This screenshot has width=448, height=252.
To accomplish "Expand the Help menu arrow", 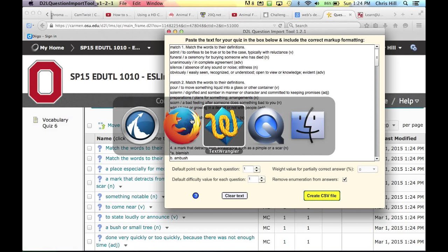I will click(417, 101).
